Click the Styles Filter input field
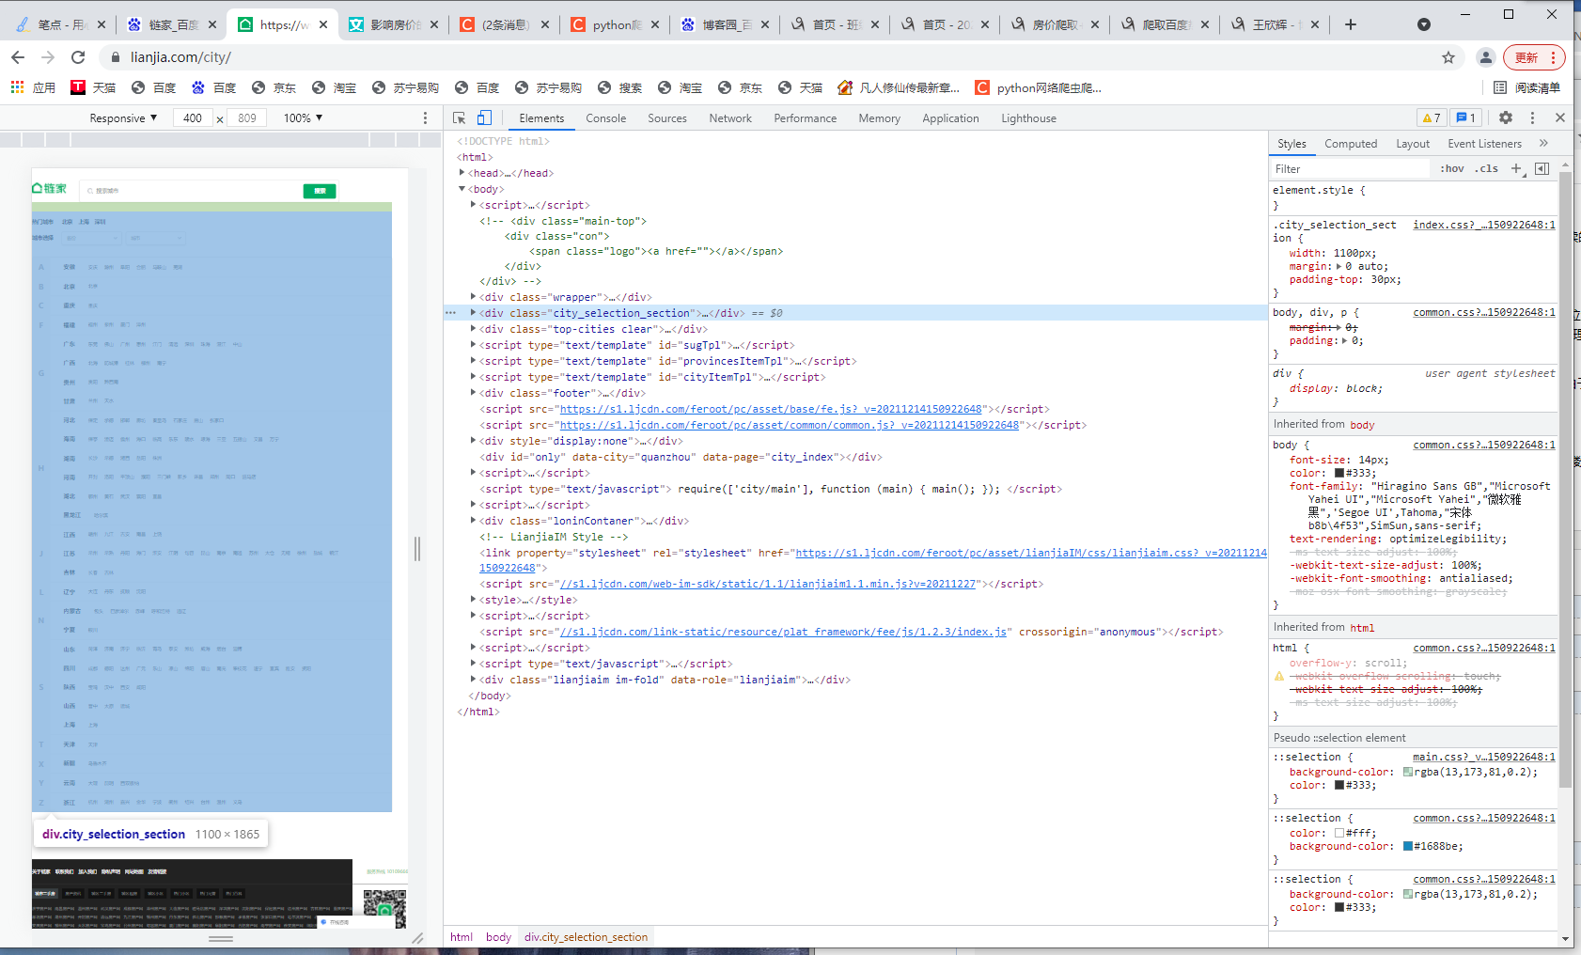 [1351, 169]
